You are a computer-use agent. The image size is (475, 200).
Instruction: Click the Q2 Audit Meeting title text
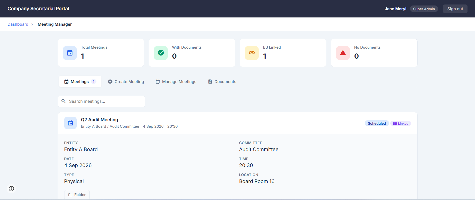point(99,120)
